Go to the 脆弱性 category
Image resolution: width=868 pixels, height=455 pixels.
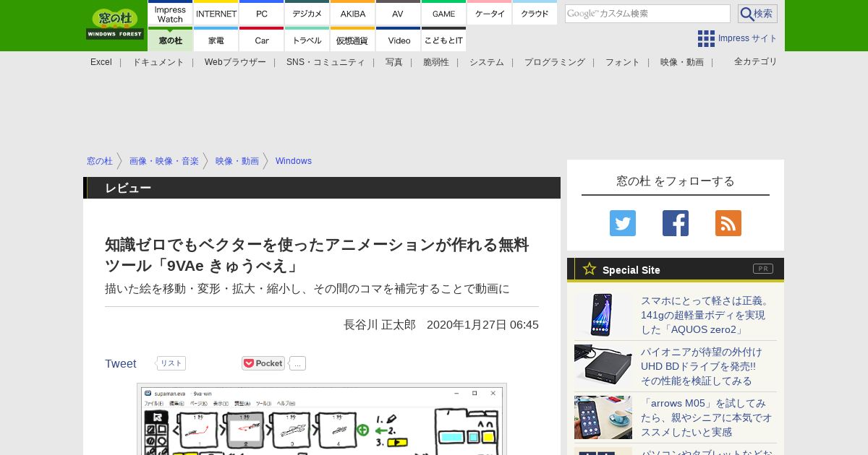(436, 62)
